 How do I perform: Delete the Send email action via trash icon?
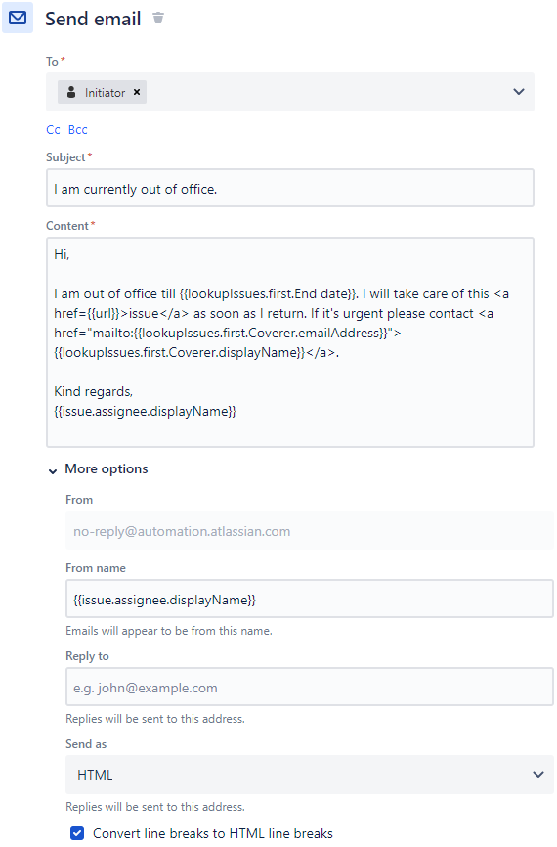(x=158, y=18)
